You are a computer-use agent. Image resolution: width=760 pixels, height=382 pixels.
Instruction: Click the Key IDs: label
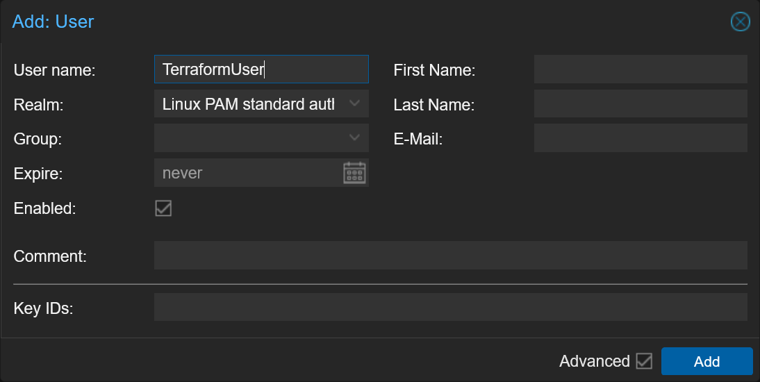coord(43,308)
